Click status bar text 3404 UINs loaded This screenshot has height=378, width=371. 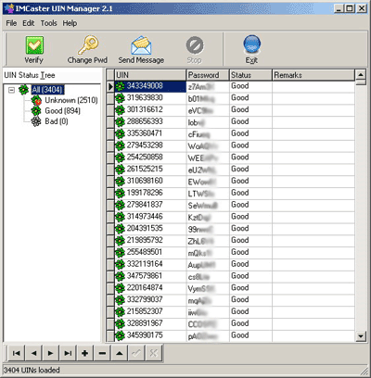click(32, 370)
